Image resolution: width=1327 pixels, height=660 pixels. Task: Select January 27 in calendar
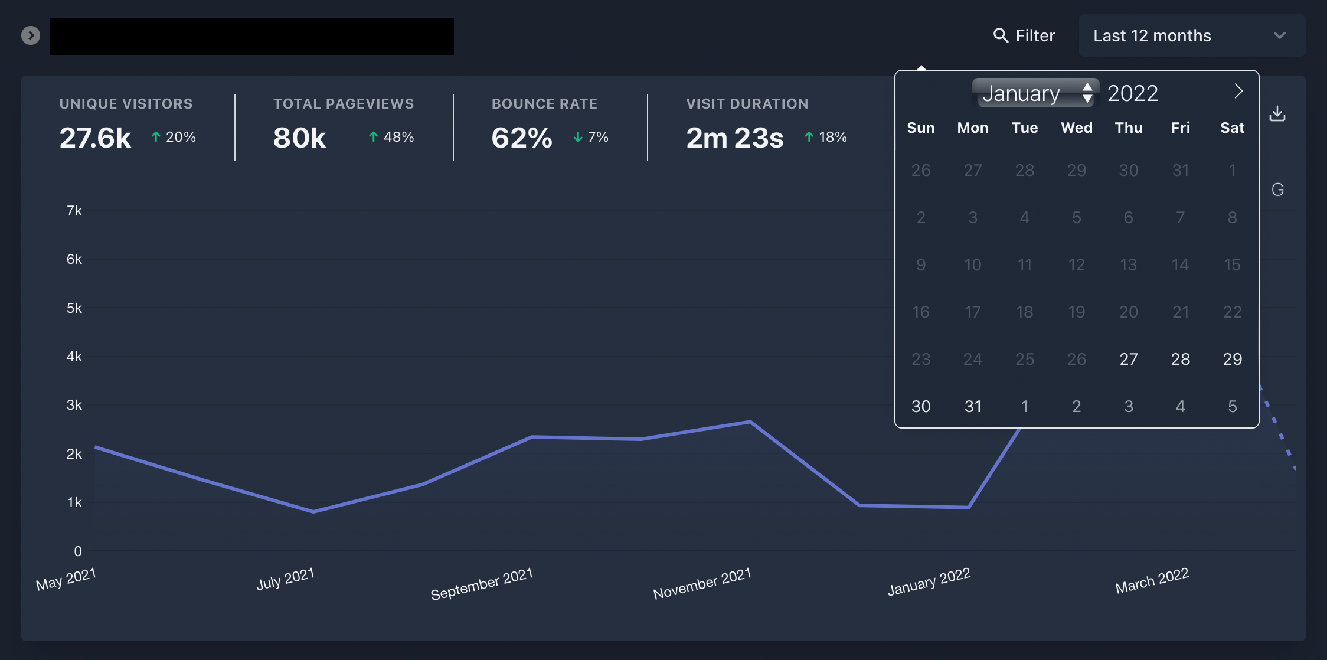coord(1129,359)
